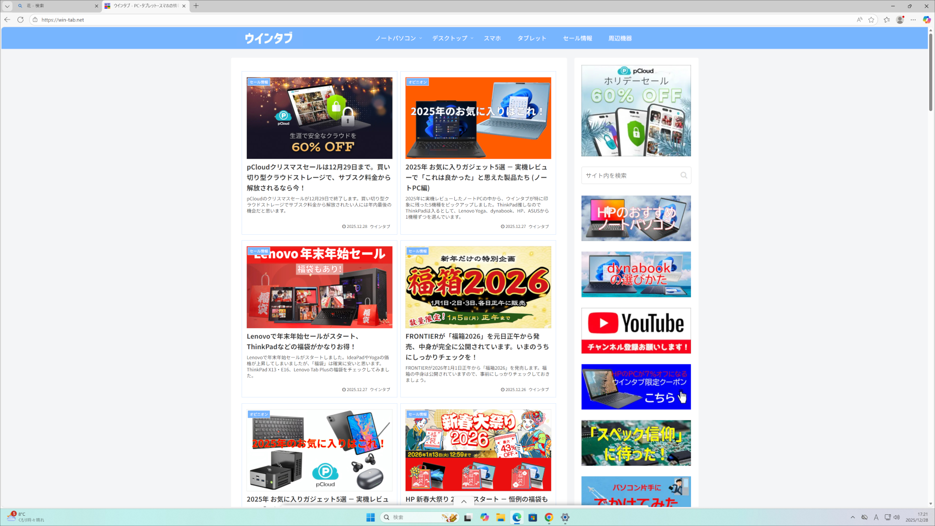Image resolution: width=935 pixels, height=526 pixels.
Task: Open Microsoft Store from the taskbar
Action: pyautogui.click(x=532, y=517)
